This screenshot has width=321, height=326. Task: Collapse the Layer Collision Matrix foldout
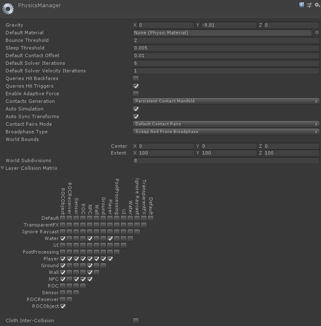[x=3, y=168]
